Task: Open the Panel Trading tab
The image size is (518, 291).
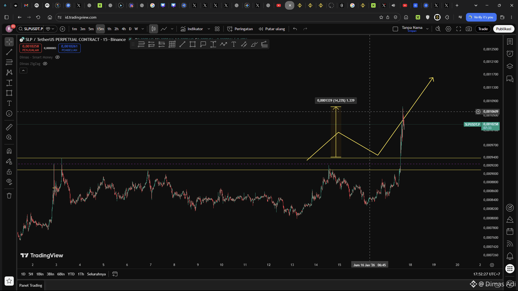Action: point(31,285)
